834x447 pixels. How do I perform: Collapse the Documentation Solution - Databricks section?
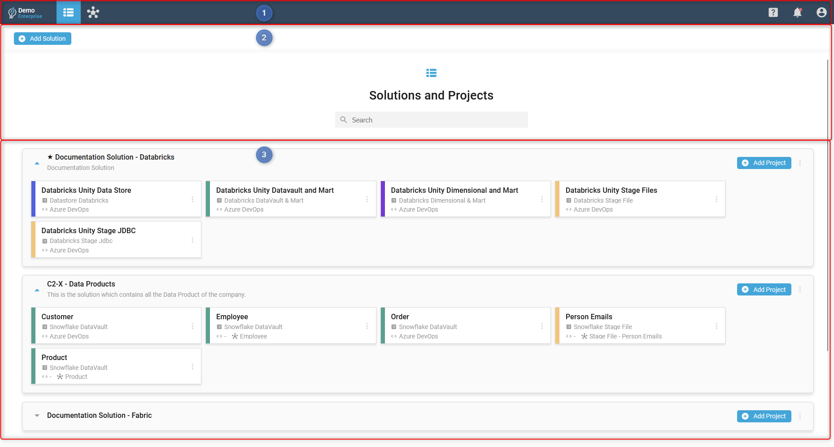coord(37,163)
